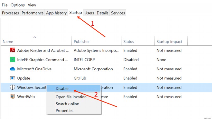Click Not measured impact for Adobe Reader

(169, 50)
